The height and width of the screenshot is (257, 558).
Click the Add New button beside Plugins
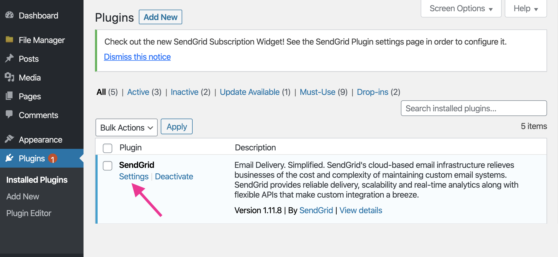pos(161,17)
